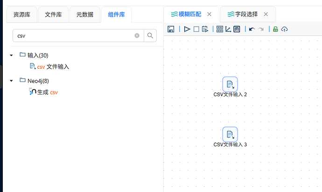Click the boxed m icon
The height and width of the screenshot is (192, 322).
237,29
